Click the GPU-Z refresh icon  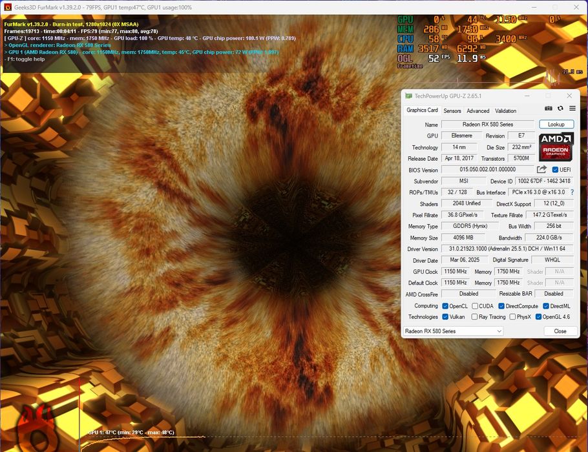pyautogui.click(x=560, y=108)
